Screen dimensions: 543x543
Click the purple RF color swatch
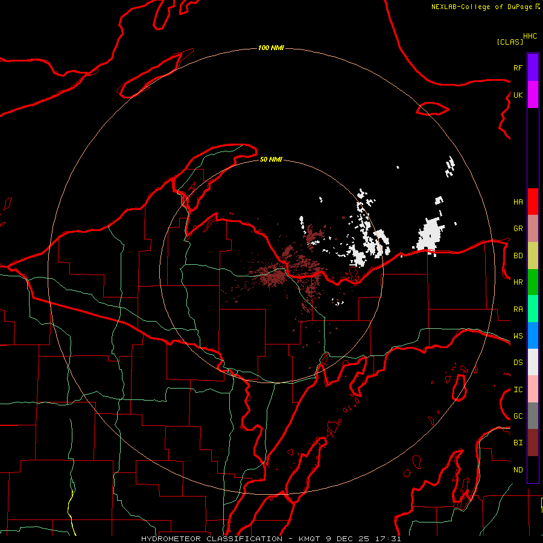(x=533, y=68)
